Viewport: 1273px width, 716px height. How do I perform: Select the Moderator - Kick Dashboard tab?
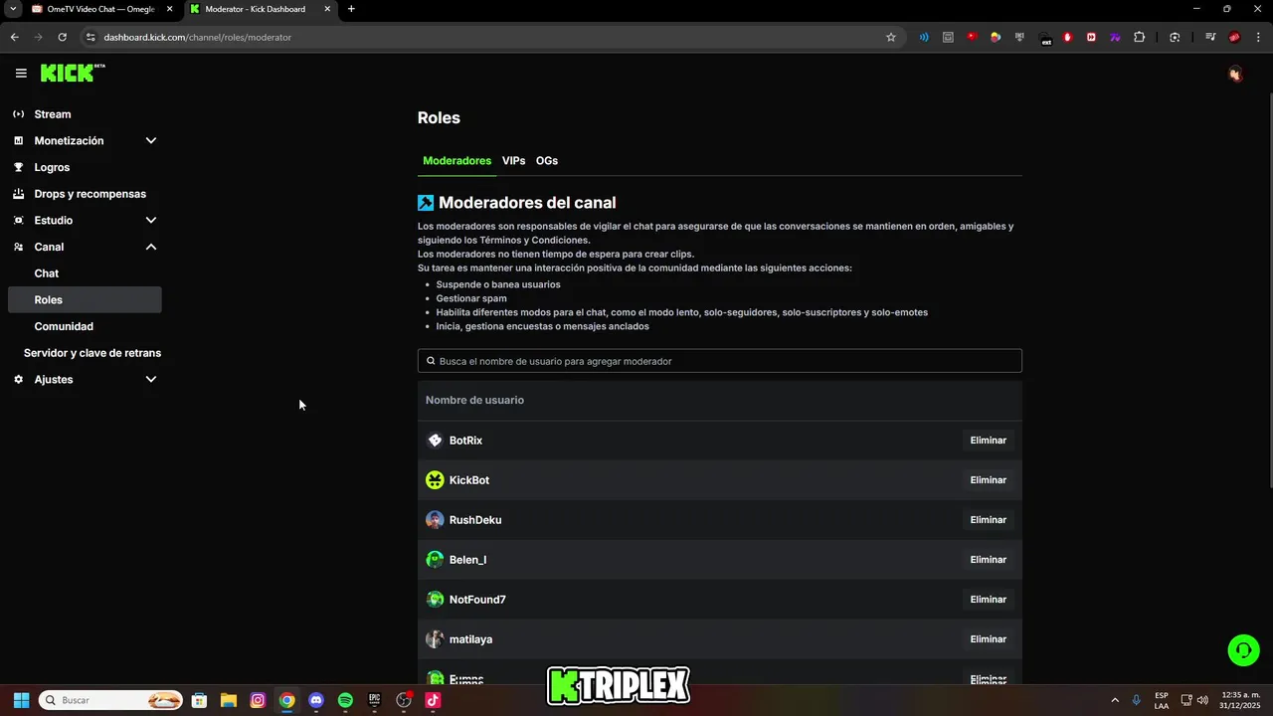pos(261,9)
